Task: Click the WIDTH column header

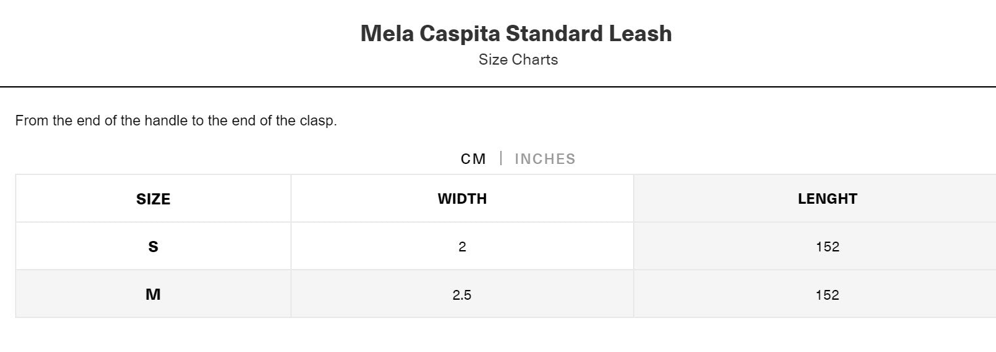Action: [x=462, y=199]
